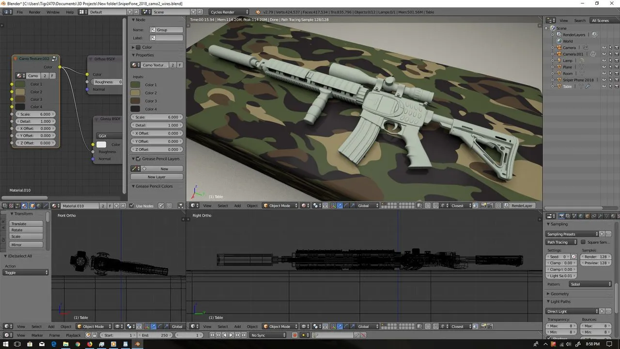This screenshot has width=620, height=349.
Task: Click viewport shading sphere icon in render viewport
Action: point(304,206)
